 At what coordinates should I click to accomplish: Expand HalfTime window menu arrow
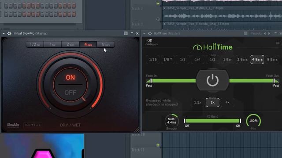coord(144,33)
